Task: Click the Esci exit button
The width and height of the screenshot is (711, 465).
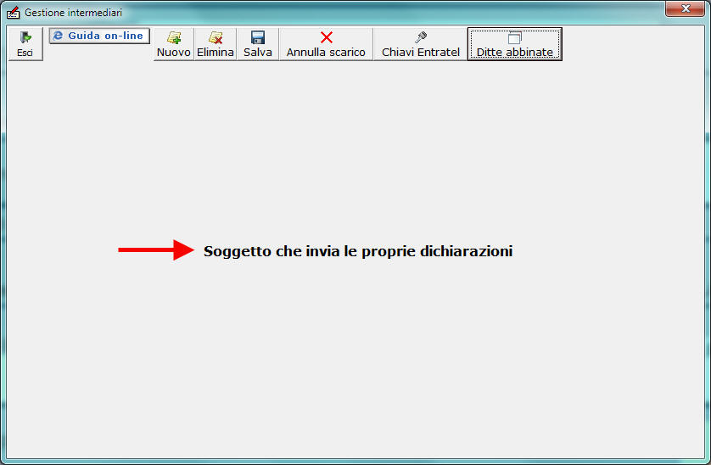Action: click(x=25, y=43)
